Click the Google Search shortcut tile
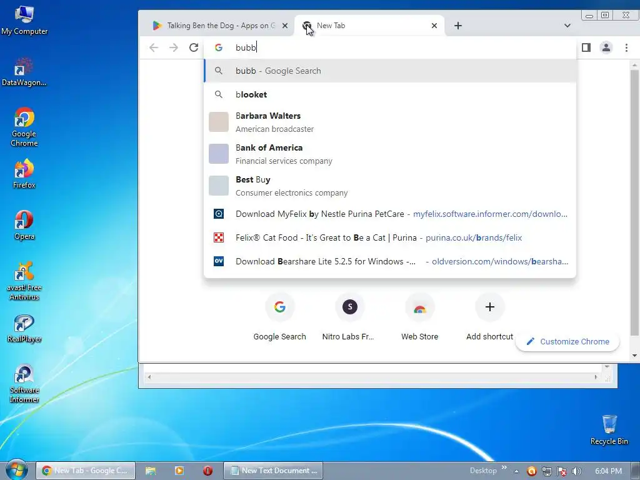640x480 pixels. click(x=279, y=317)
